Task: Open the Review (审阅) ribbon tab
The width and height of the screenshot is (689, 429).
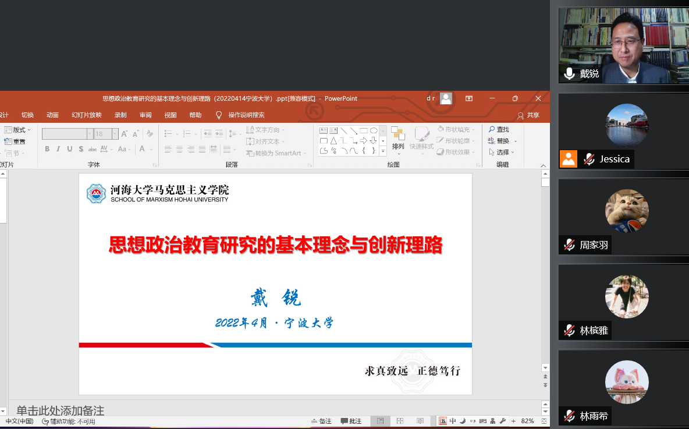Action: point(145,115)
